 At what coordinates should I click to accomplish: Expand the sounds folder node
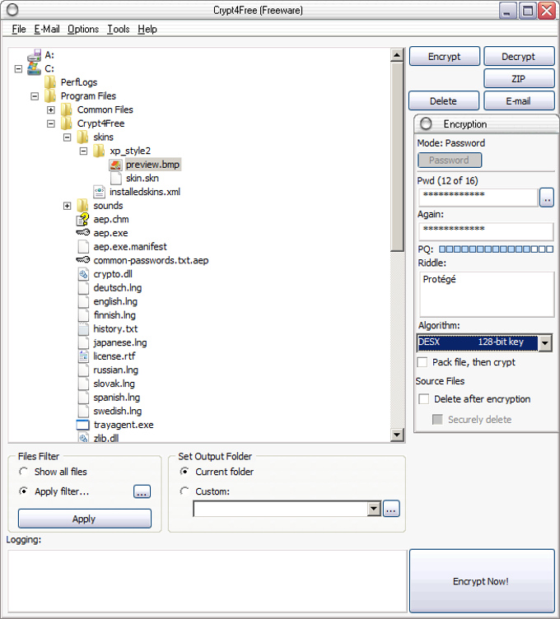[x=68, y=206]
